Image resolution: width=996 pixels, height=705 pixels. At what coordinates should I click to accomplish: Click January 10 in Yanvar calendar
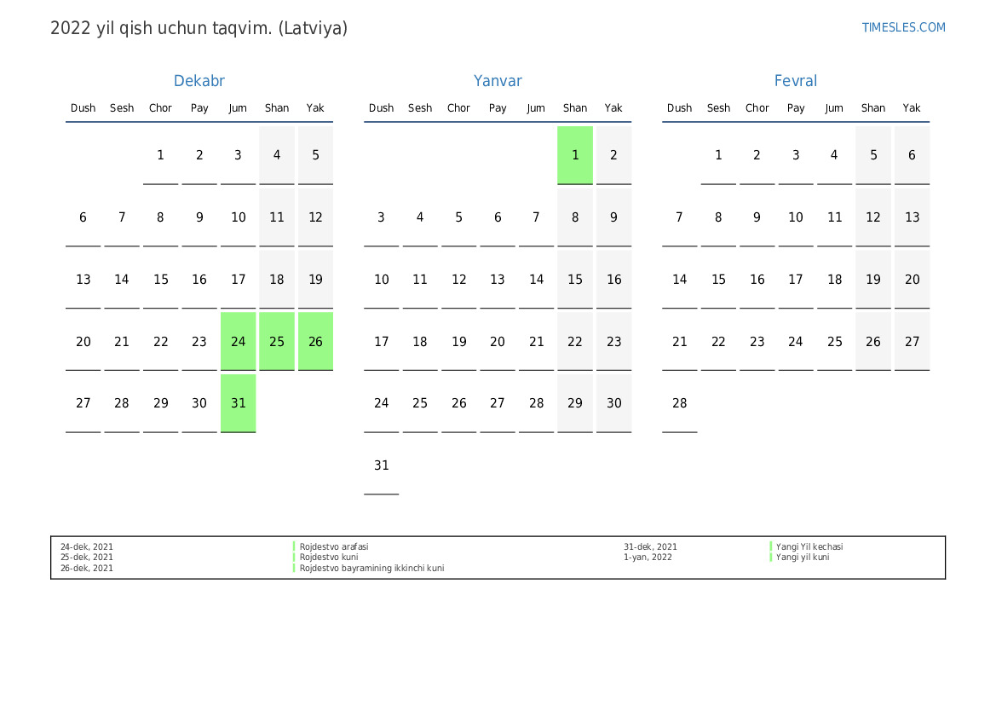click(381, 279)
